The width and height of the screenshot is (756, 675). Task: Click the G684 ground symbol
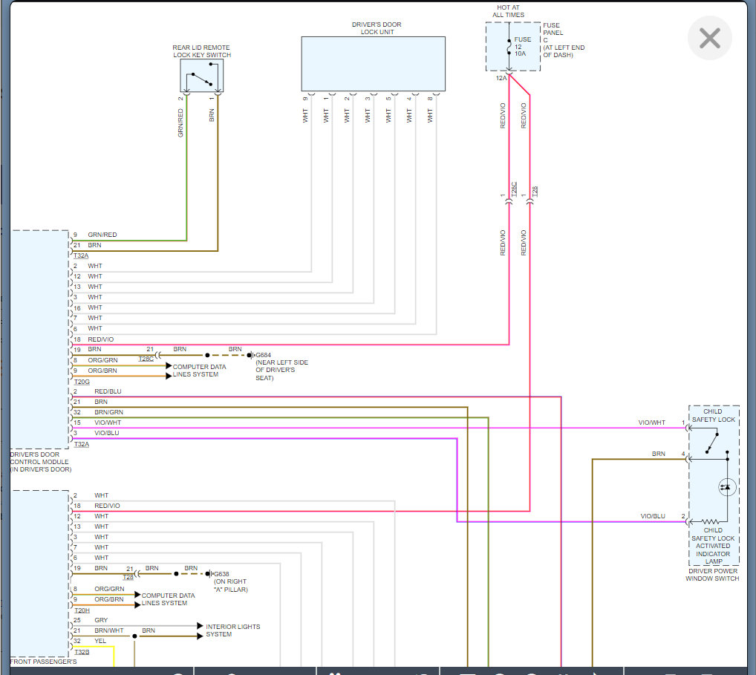click(251, 356)
